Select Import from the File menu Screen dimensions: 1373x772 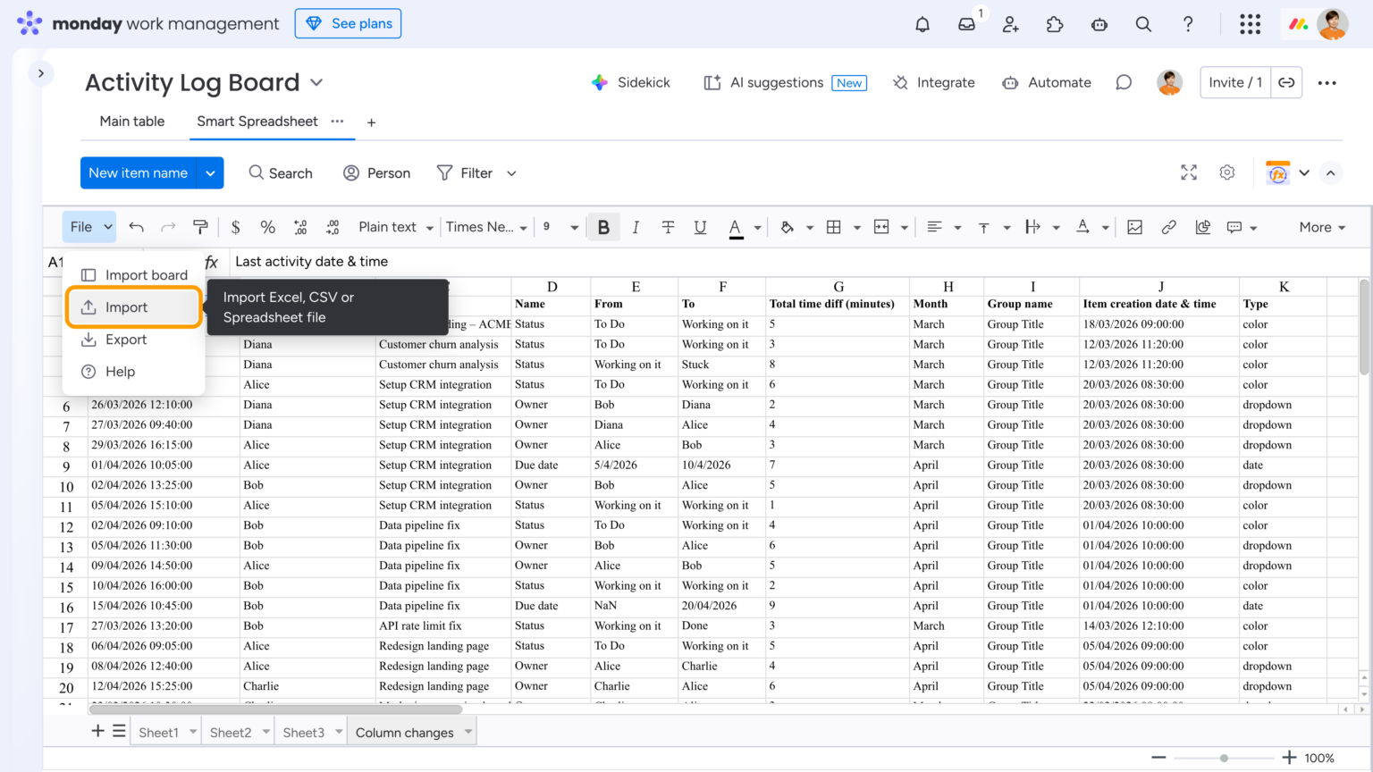click(133, 307)
